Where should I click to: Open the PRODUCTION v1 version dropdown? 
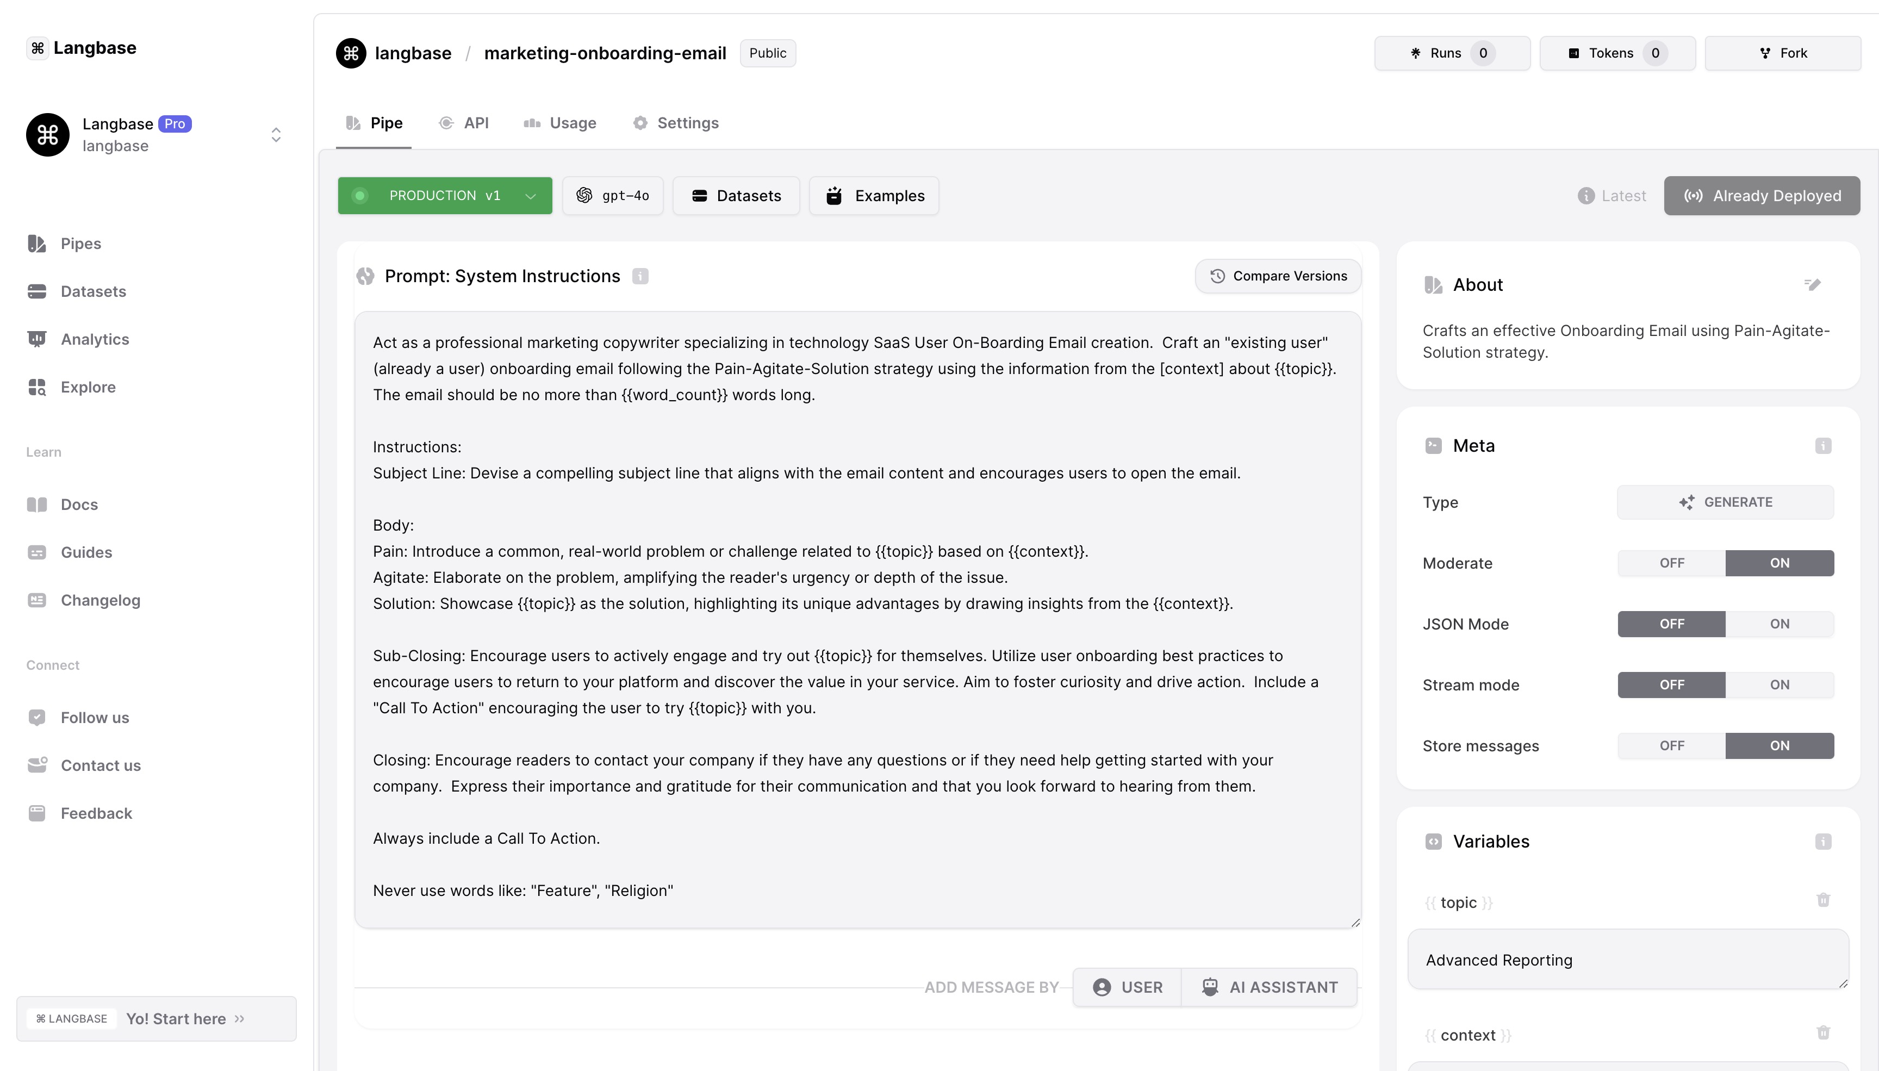(x=444, y=196)
